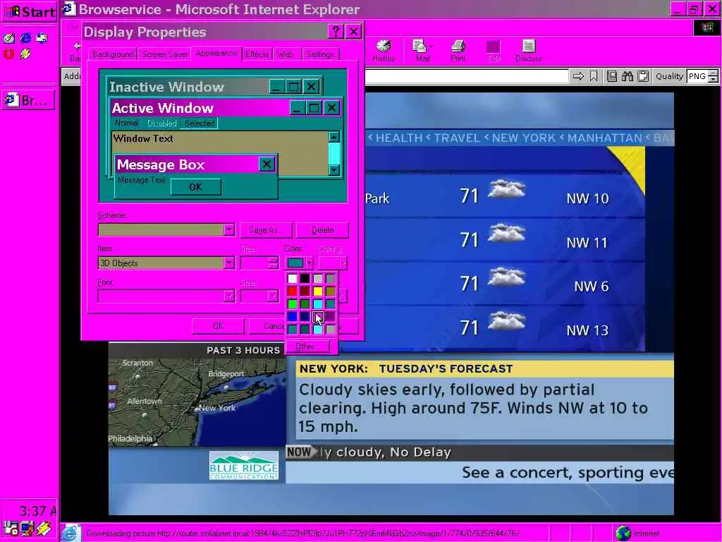
Task: Click the taskbar clock showing 3:37
Action: (x=38, y=511)
